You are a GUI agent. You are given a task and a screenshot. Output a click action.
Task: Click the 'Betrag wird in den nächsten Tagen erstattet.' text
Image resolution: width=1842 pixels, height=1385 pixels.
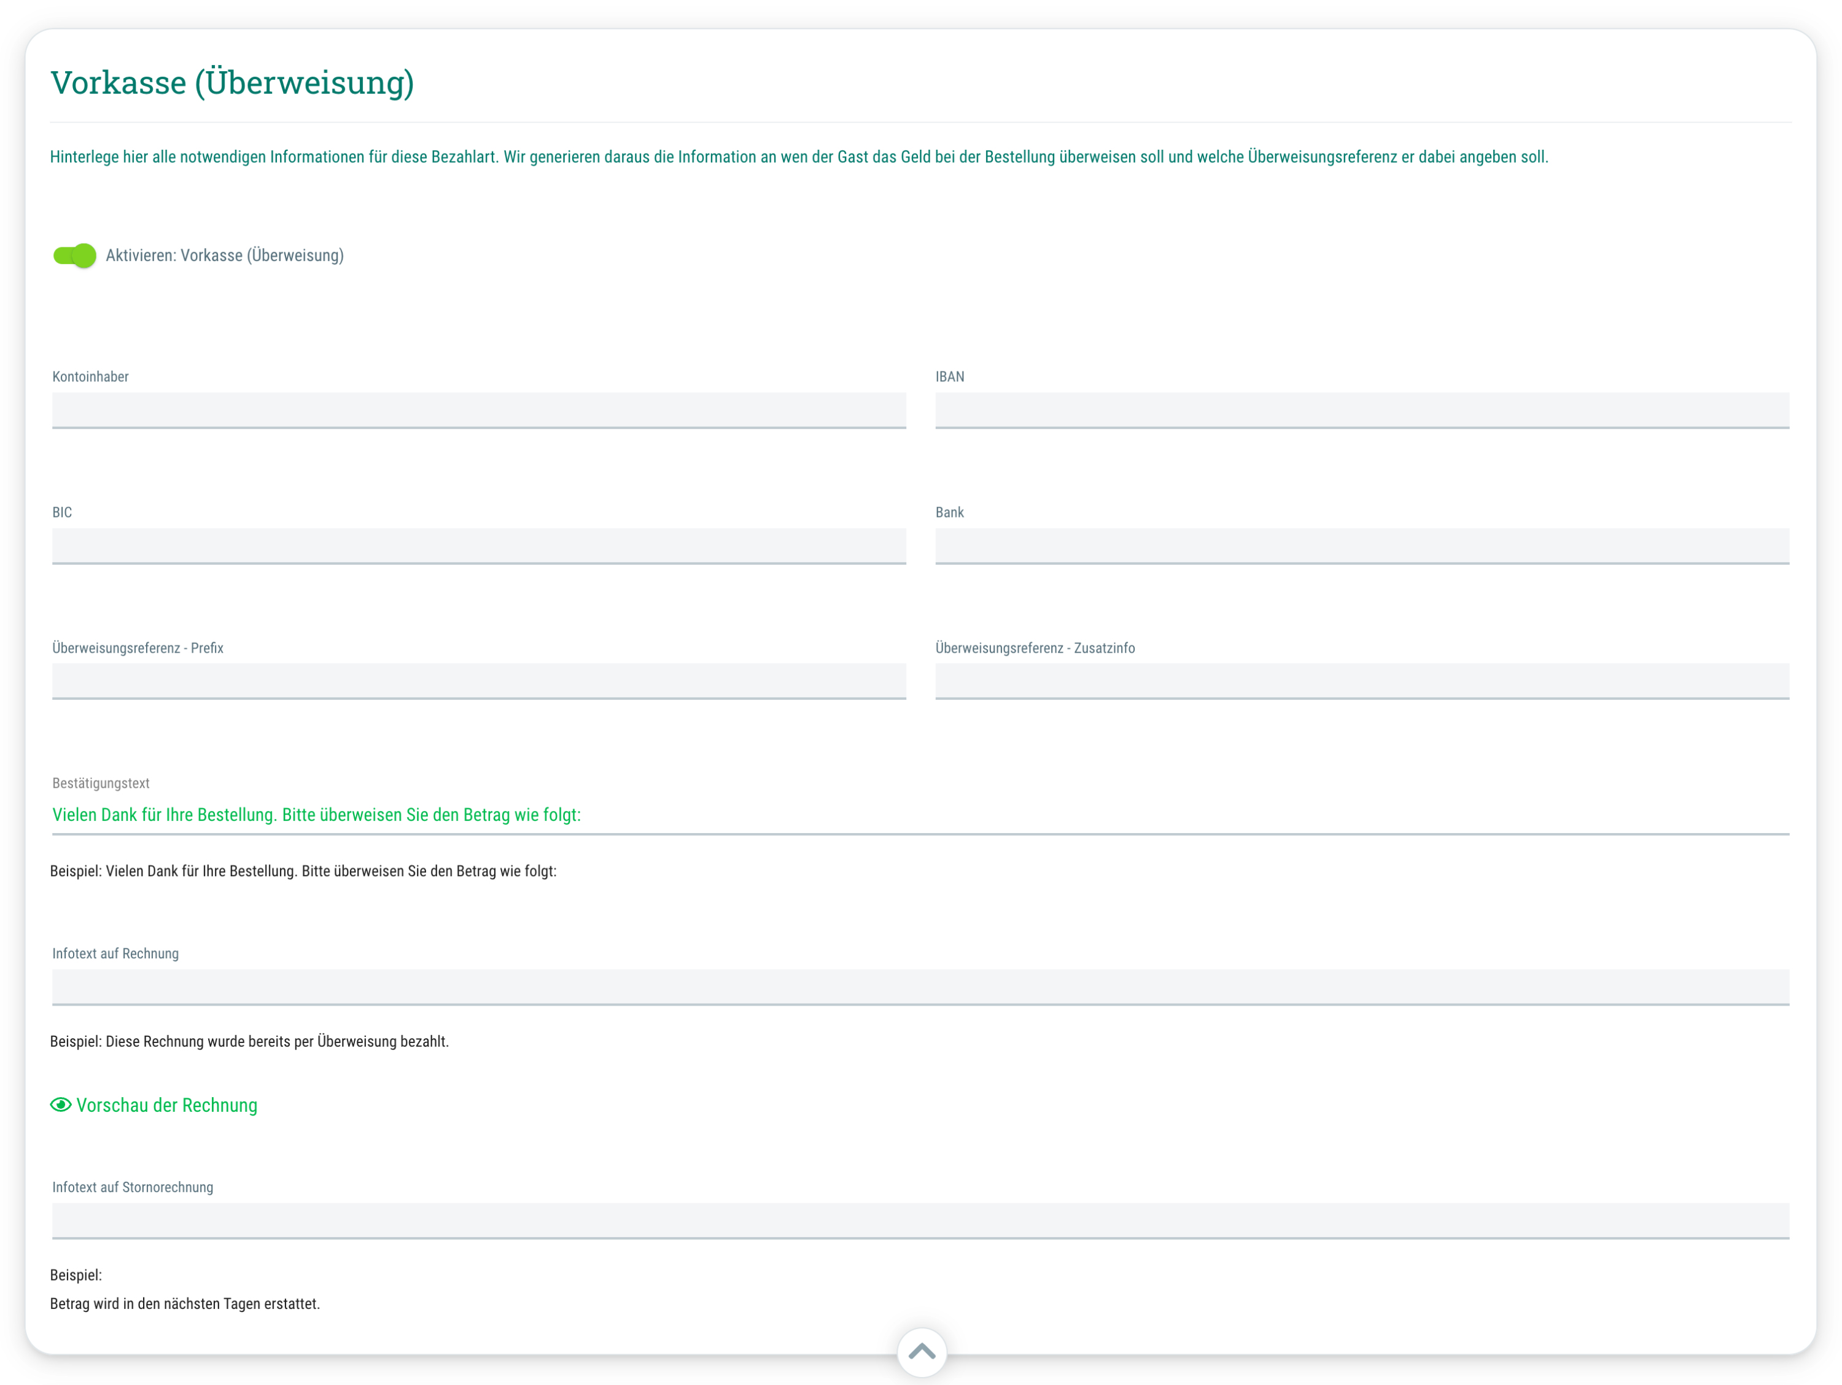tap(185, 1304)
